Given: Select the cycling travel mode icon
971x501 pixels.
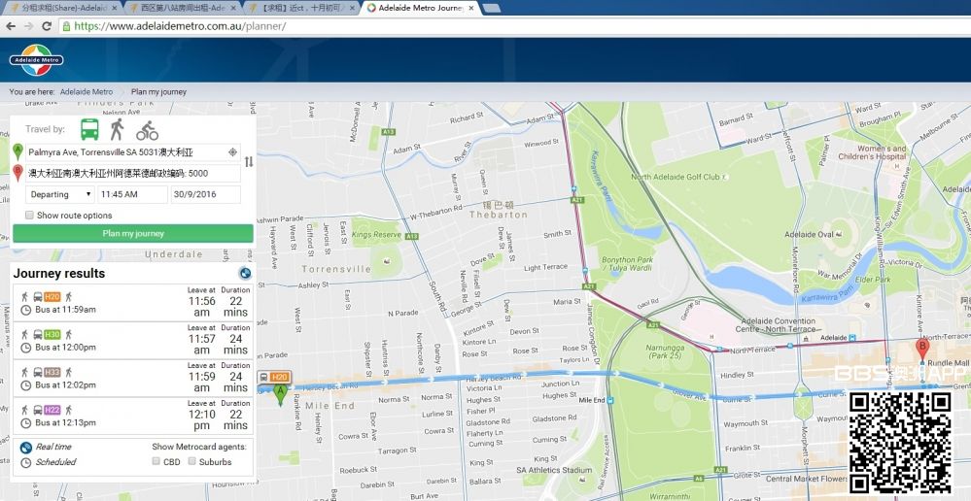Looking at the screenshot, I should 147,130.
